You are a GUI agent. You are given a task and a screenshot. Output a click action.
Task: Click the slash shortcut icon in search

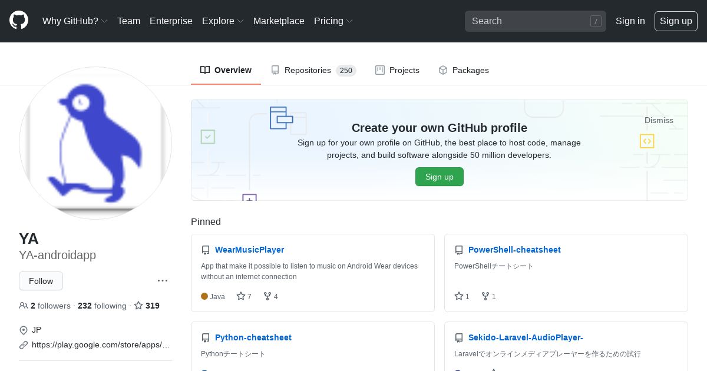click(x=596, y=21)
